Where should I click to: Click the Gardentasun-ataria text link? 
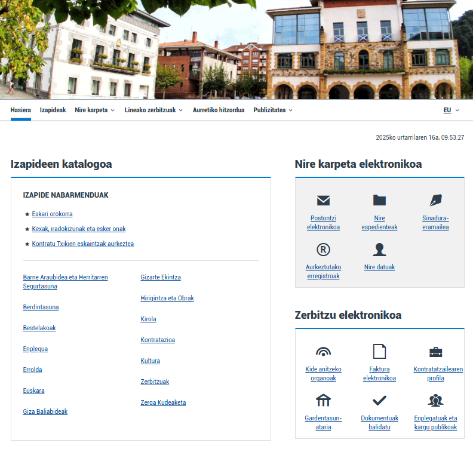click(x=323, y=422)
